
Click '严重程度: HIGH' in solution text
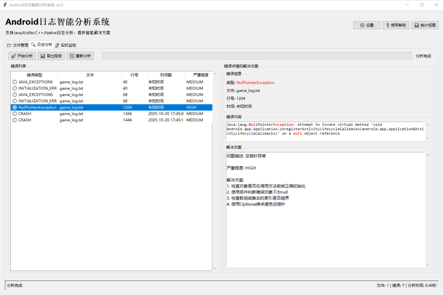(x=241, y=168)
